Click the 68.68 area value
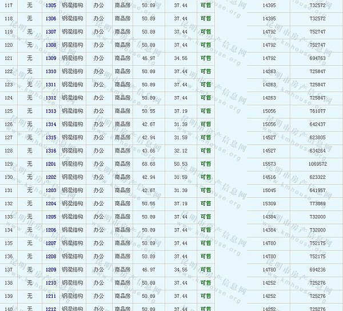The height and width of the screenshot is (311, 343). 149,164
